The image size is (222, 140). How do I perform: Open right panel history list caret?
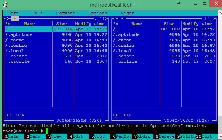[x=208, y=18]
